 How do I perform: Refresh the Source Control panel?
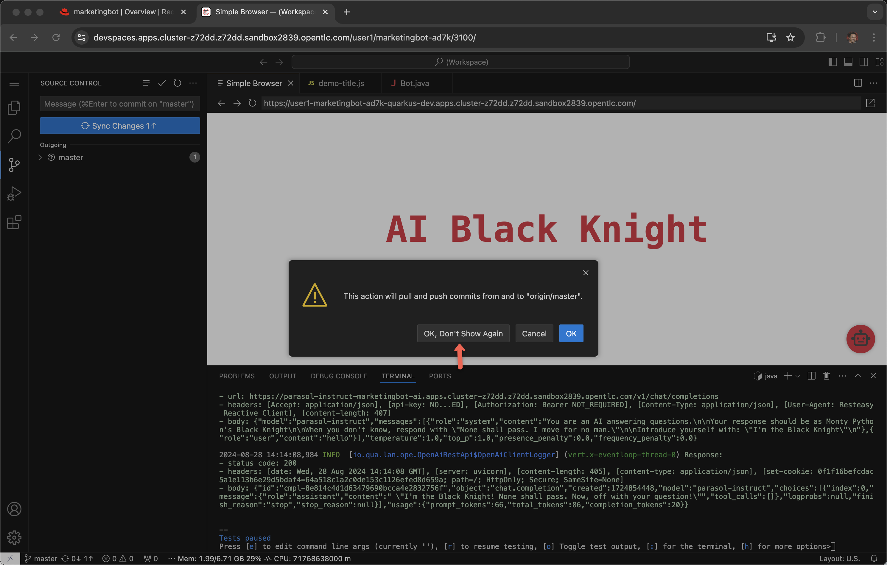[178, 83]
